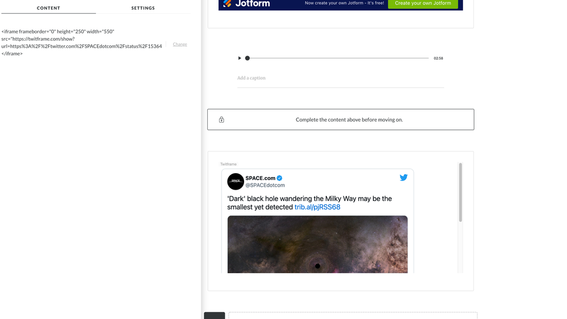The image size is (567, 319).
Task: Select the iframe embed code text
Action: coord(82,43)
